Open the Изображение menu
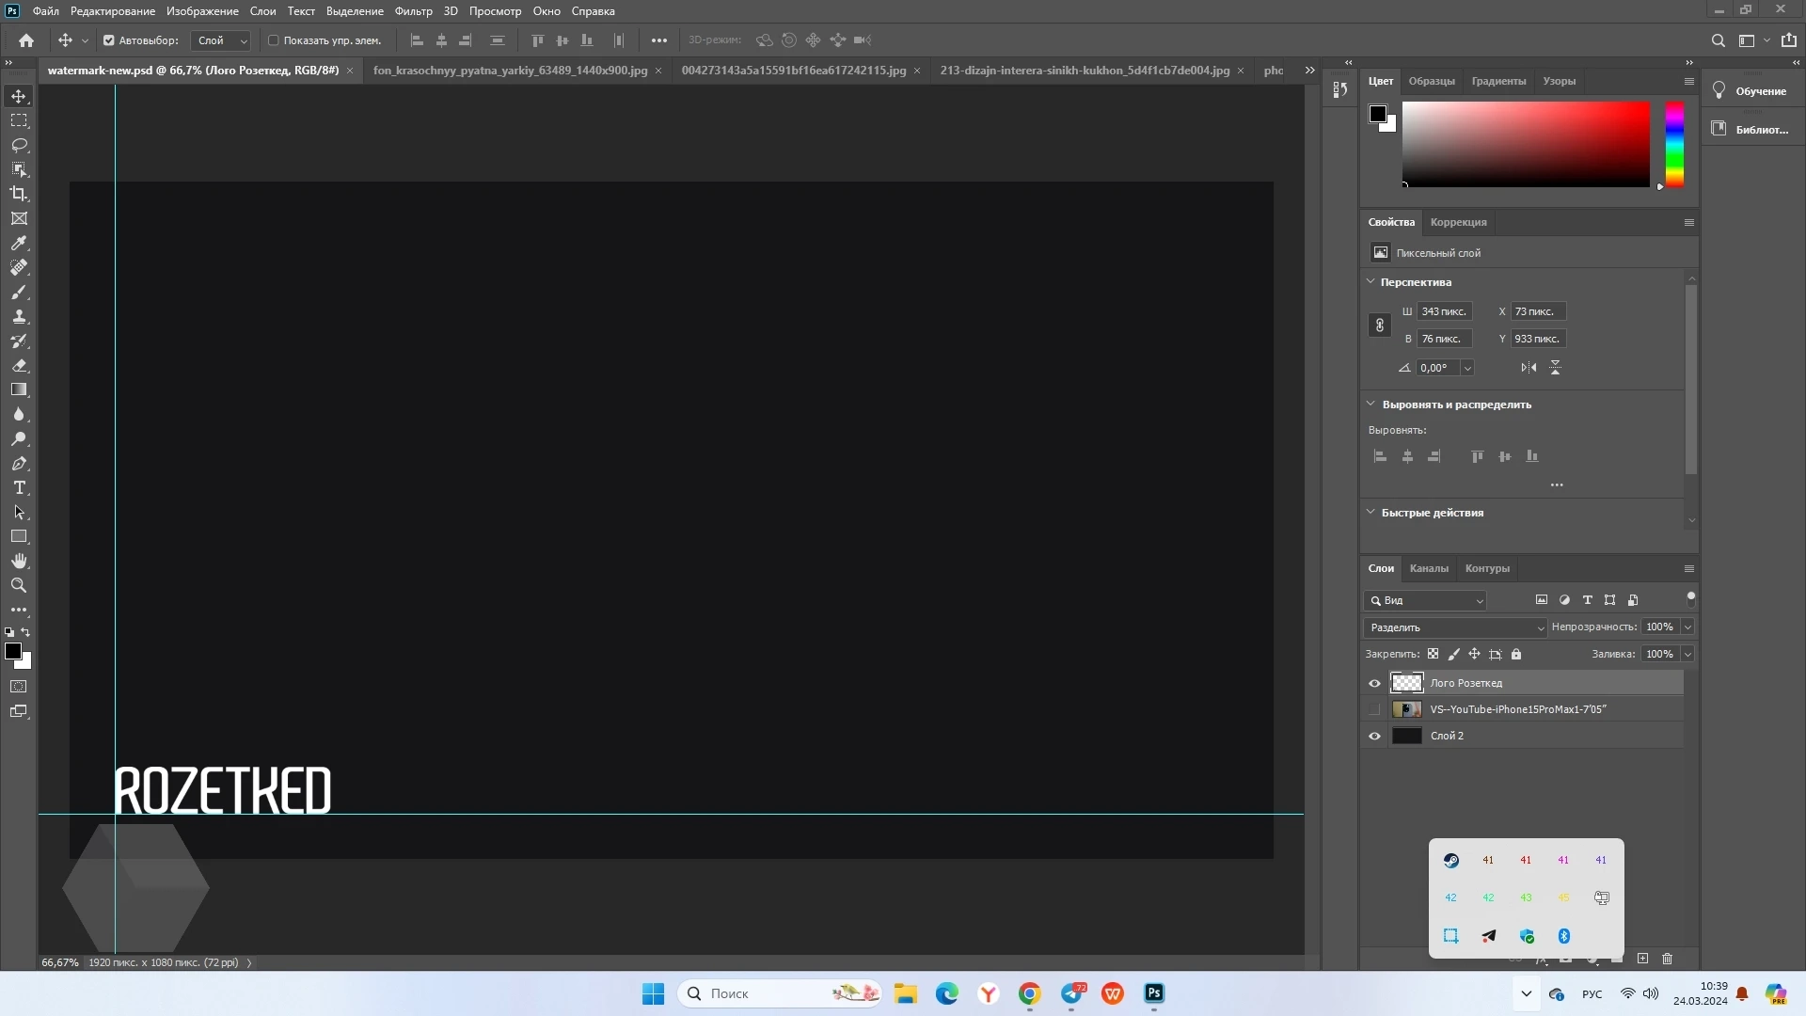This screenshot has height=1016, width=1806. (202, 11)
